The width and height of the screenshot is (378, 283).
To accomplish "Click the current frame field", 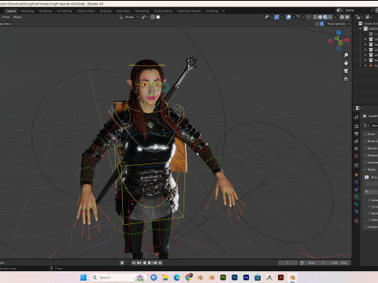I will coord(288,263).
